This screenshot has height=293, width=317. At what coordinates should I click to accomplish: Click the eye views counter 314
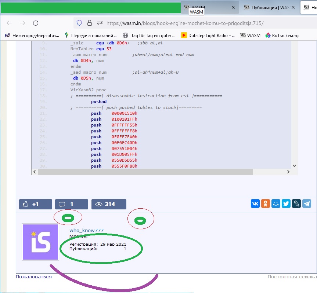click(109, 204)
